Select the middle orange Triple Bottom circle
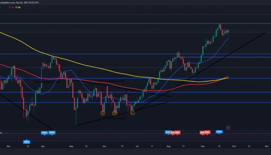The height and width of the screenshot is (155, 271). (x=115, y=113)
